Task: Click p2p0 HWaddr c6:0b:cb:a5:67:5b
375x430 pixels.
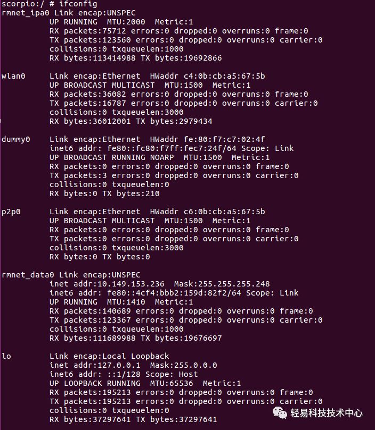Action: click(x=208, y=212)
